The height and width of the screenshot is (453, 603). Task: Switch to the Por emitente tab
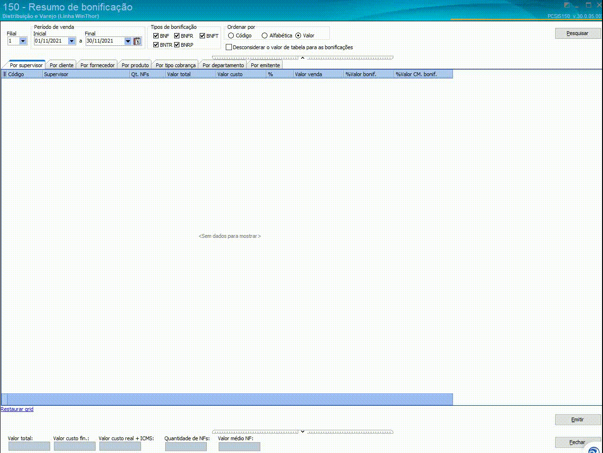point(265,65)
